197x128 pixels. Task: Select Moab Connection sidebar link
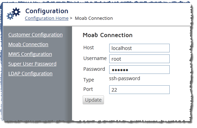[28, 44]
